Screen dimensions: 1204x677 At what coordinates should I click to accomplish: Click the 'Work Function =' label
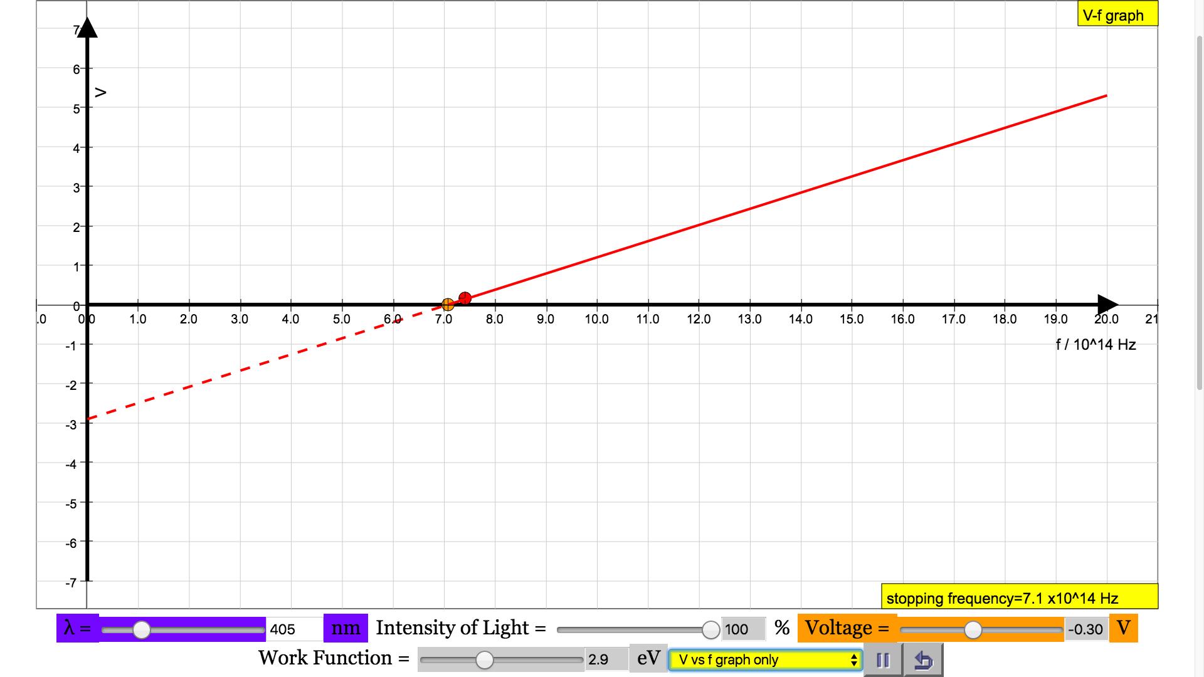click(334, 658)
